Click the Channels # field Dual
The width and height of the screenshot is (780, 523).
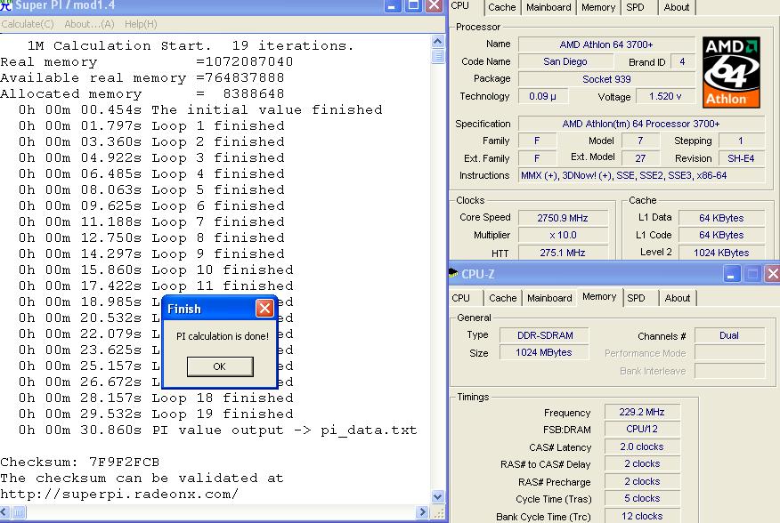click(729, 335)
